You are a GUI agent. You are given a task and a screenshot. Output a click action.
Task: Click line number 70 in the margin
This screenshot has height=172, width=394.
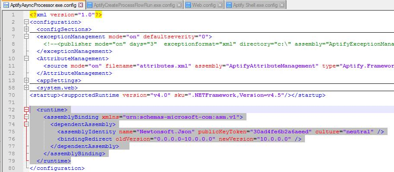click(x=12, y=95)
